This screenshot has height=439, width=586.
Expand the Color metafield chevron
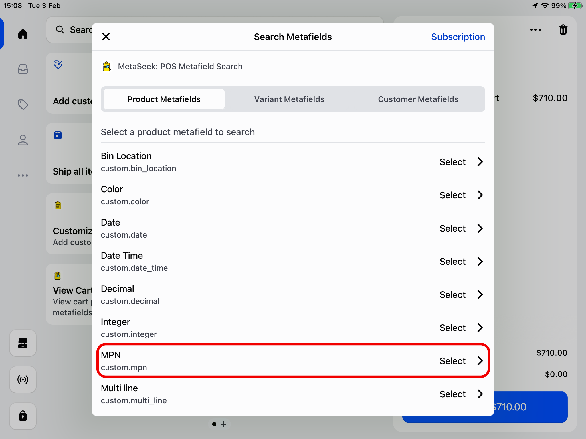pos(480,195)
